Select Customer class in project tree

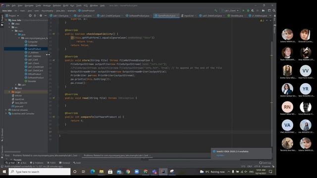coord(31,45)
